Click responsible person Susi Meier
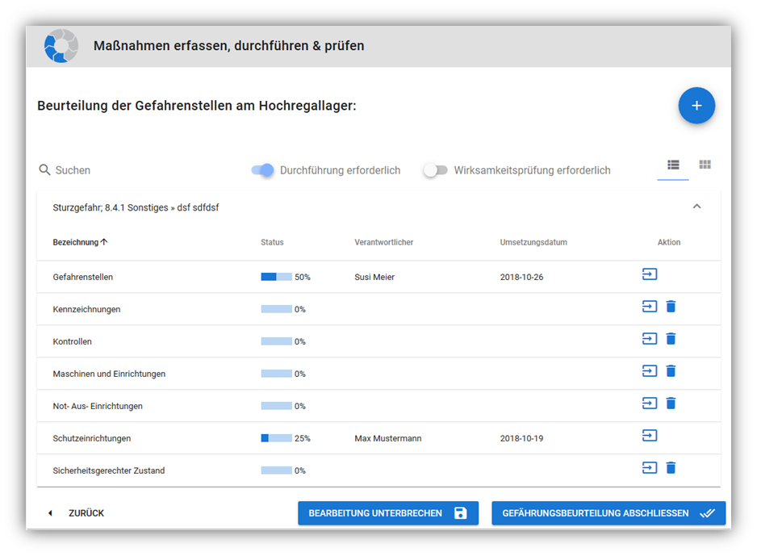This screenshot has width=757, height=556. [x=374, y=277]
